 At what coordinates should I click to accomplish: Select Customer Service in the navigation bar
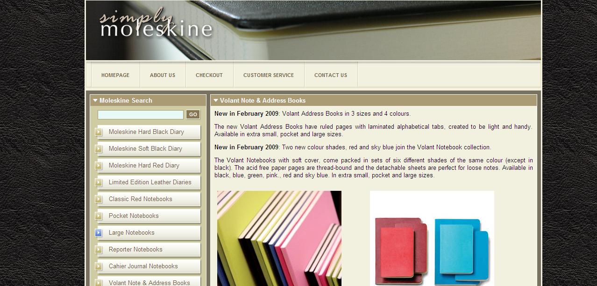pyautogui.click(x=269, y=75)
